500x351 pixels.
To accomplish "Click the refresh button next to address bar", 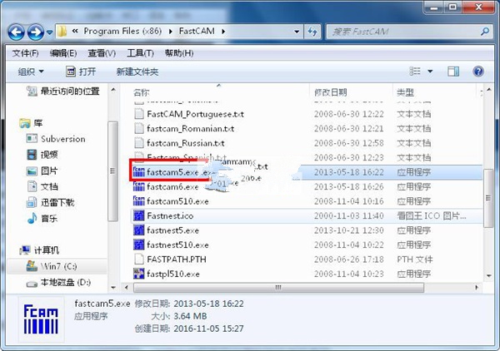I will click(x=312, y=32).
